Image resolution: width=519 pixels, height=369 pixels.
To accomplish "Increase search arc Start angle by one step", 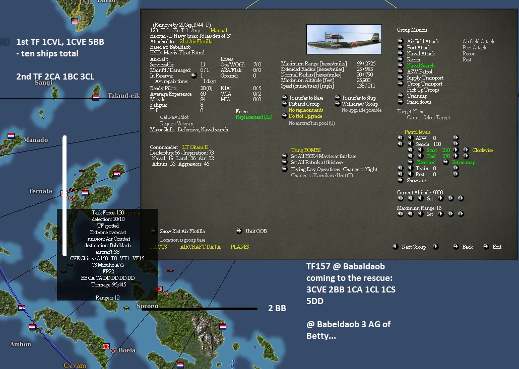I will point(456,150).
